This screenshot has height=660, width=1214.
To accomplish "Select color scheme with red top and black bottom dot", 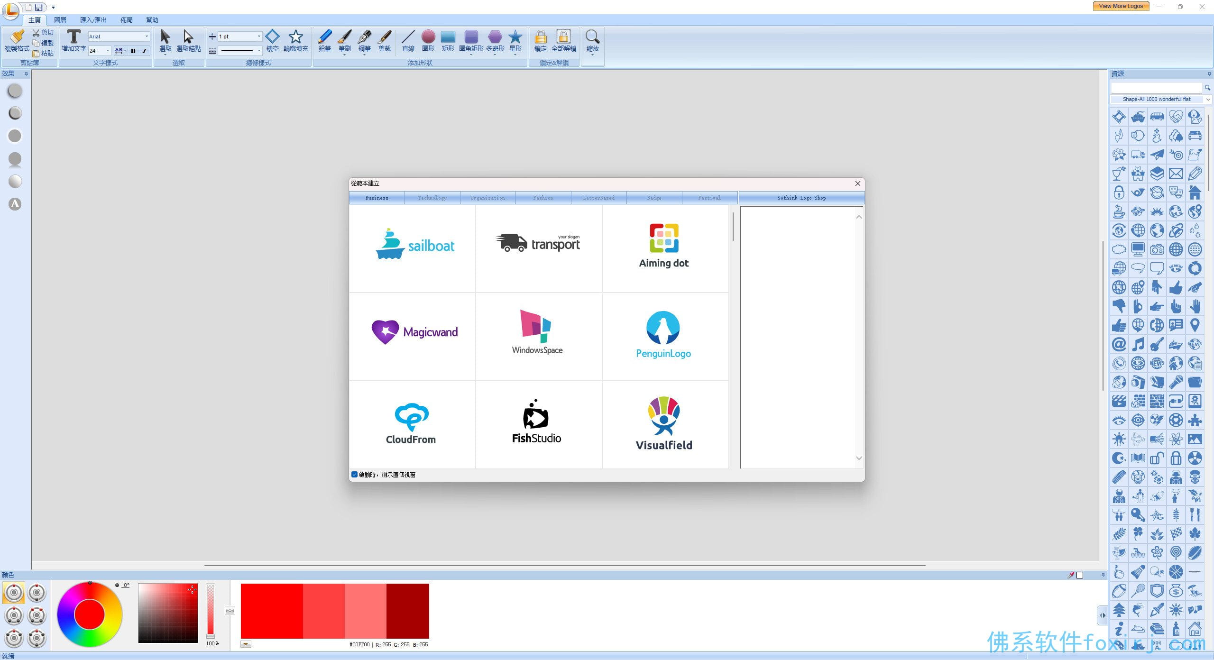I will [x=37, y=593].
